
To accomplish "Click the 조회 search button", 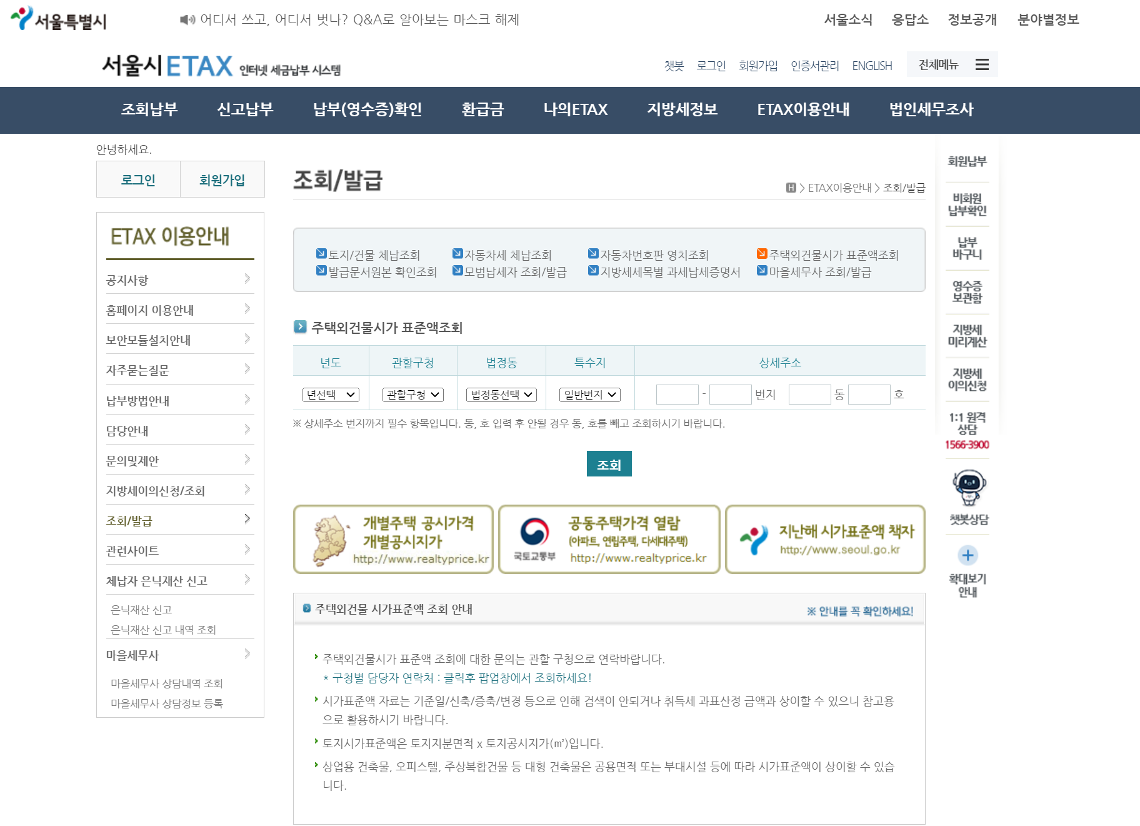I will [x=609, y=464].
